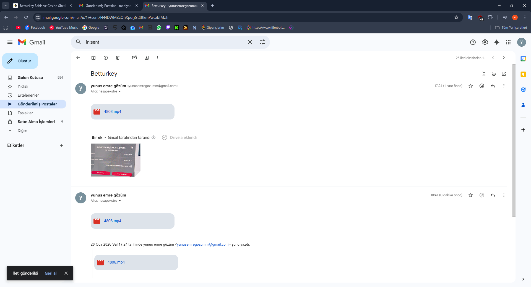This screenshot has height=287, width=531.
Task: Get add-ons with side panel plus
Action: tap(523, 130)
